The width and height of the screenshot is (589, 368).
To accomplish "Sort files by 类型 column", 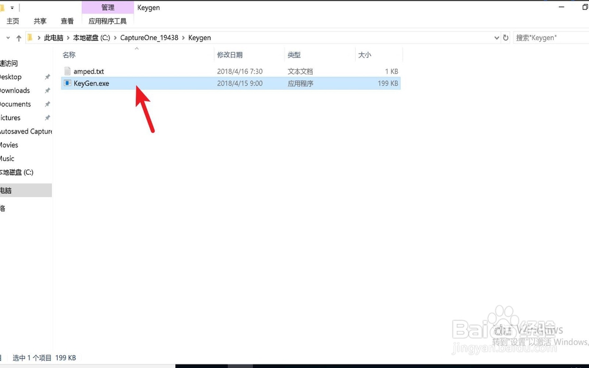I will 294,55.
